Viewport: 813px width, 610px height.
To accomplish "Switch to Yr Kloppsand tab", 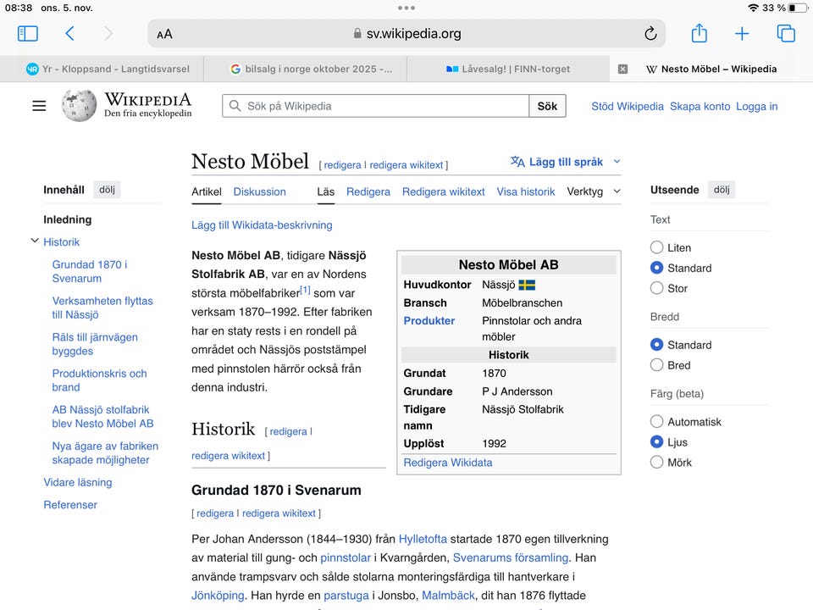I will (x=102, y=69).
